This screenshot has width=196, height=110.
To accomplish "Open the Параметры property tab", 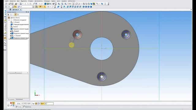I will click(27, 107).
